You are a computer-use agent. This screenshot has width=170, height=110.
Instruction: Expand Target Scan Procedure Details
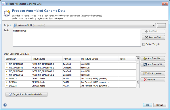pyautogui.click(x=26, y=94)
